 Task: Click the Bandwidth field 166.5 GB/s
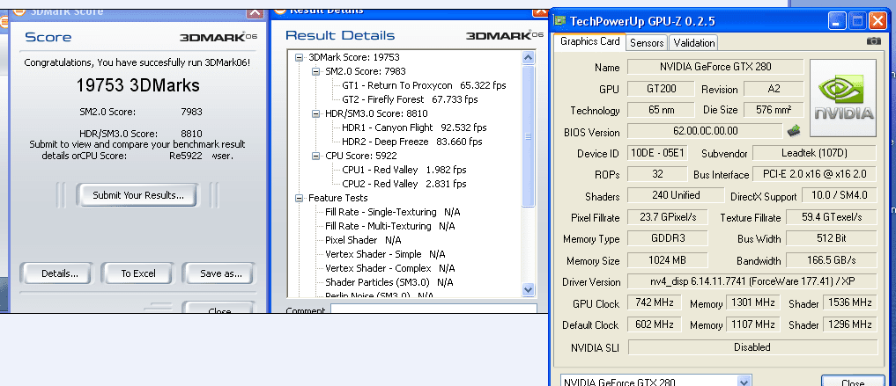point(832,260)
